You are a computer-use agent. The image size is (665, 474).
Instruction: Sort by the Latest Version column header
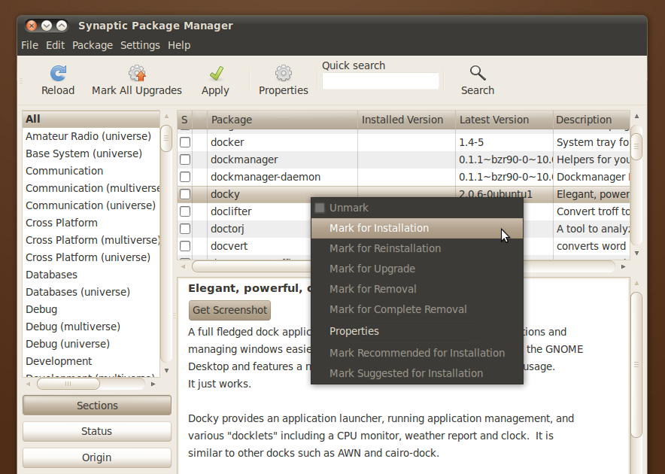(x=504, y=120)
